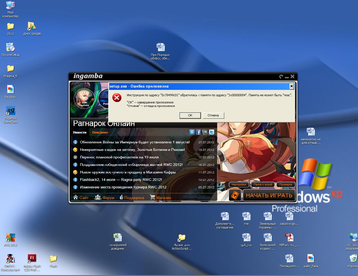Close the ingamba launcher window

pos(292,77)
